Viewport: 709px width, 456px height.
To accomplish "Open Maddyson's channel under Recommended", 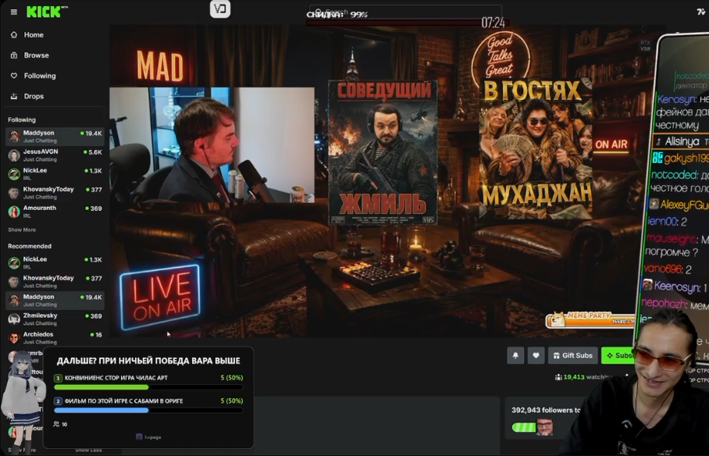I will pos(55,301).
